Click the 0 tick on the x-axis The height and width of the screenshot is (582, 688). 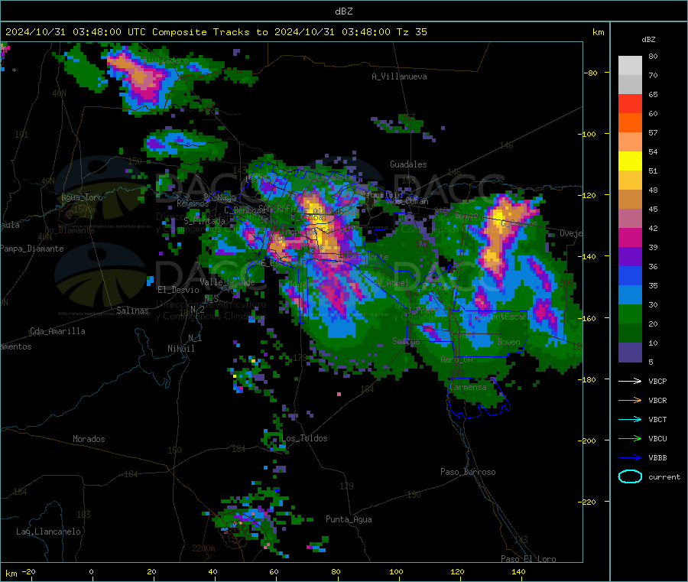tap(91, 571)
